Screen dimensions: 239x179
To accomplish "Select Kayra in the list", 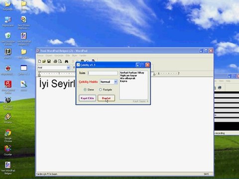I will [123, 81].
